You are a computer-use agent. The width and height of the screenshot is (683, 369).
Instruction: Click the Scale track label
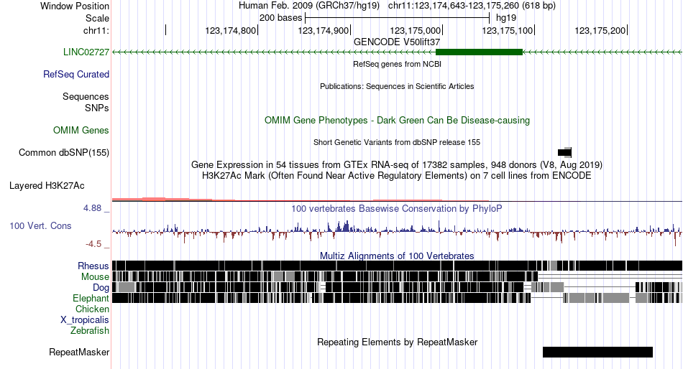(97, 18)
